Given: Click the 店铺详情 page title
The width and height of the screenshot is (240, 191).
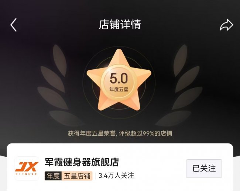Looking at the screenshot, I should coord(120,24).
